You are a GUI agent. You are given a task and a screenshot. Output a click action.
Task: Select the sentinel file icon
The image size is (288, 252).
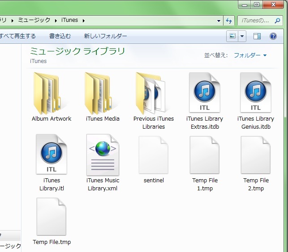(x=154, y=155)
